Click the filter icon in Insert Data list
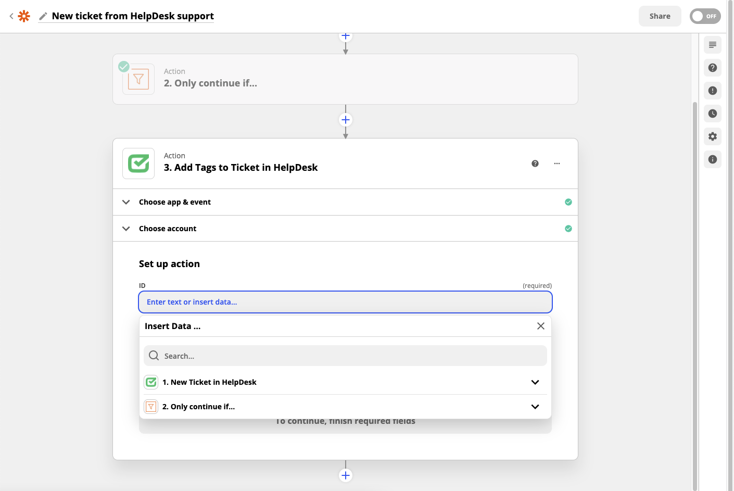The width and height of the screenshot is (734, 491). pos(151,407)
